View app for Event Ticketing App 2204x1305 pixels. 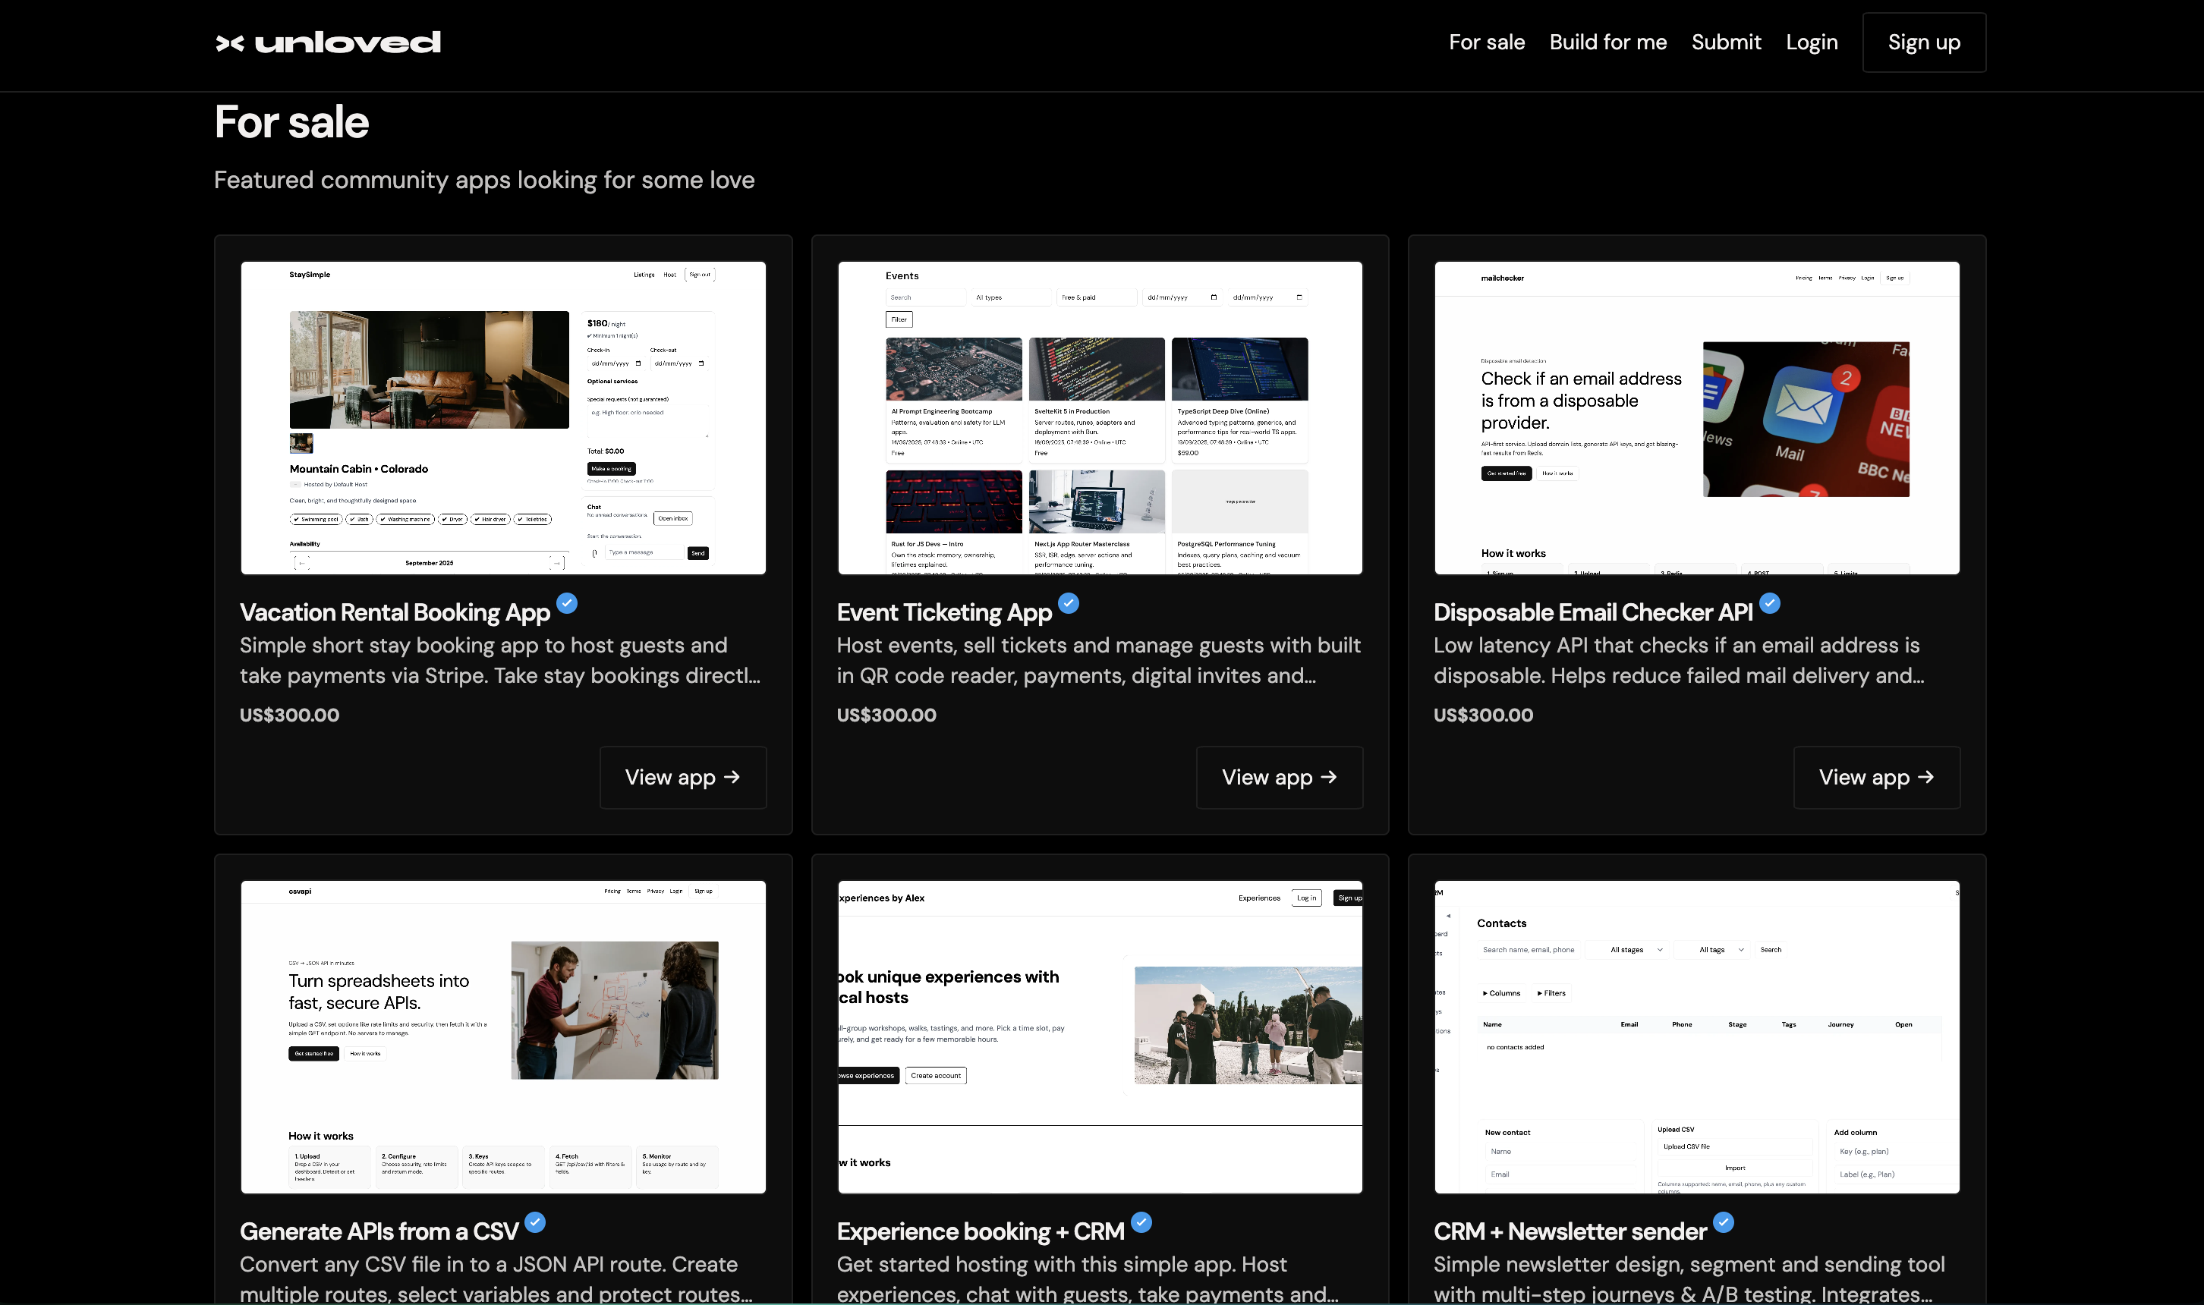[1279, 778]
